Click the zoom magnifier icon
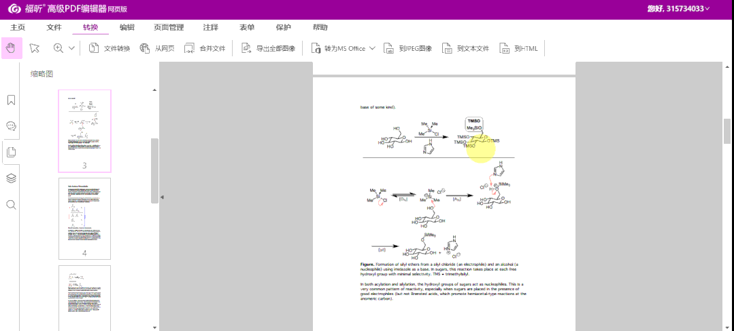 59,48
